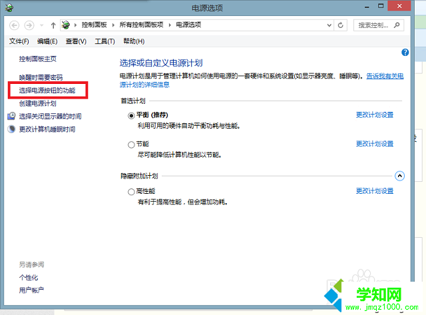Refresh the page with the refresh button
426x315 pixels.
(340, 25)
